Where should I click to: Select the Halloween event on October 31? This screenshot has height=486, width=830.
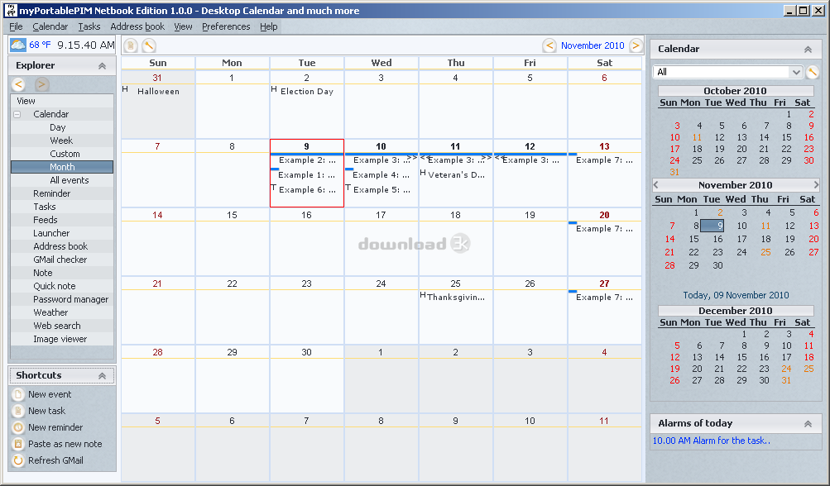tap(158, 92)
